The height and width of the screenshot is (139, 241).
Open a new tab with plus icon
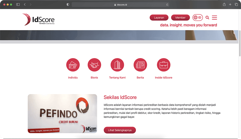230,4
